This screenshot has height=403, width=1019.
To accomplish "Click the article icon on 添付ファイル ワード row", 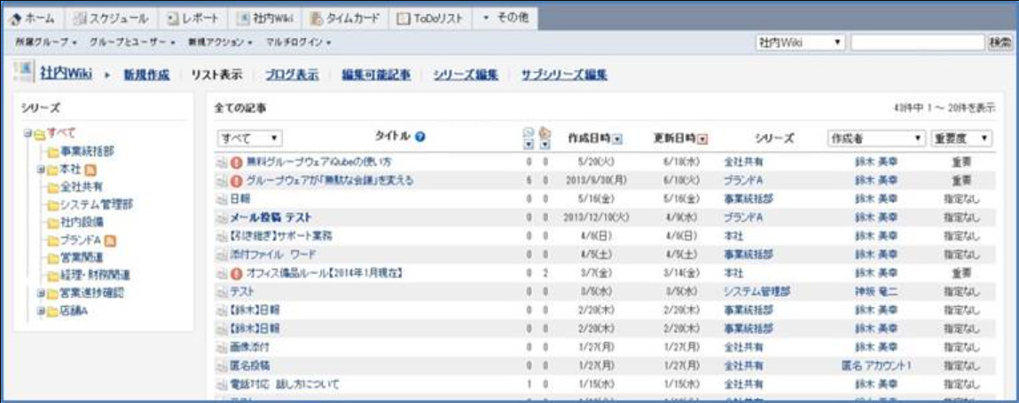I will click(222, 254).
